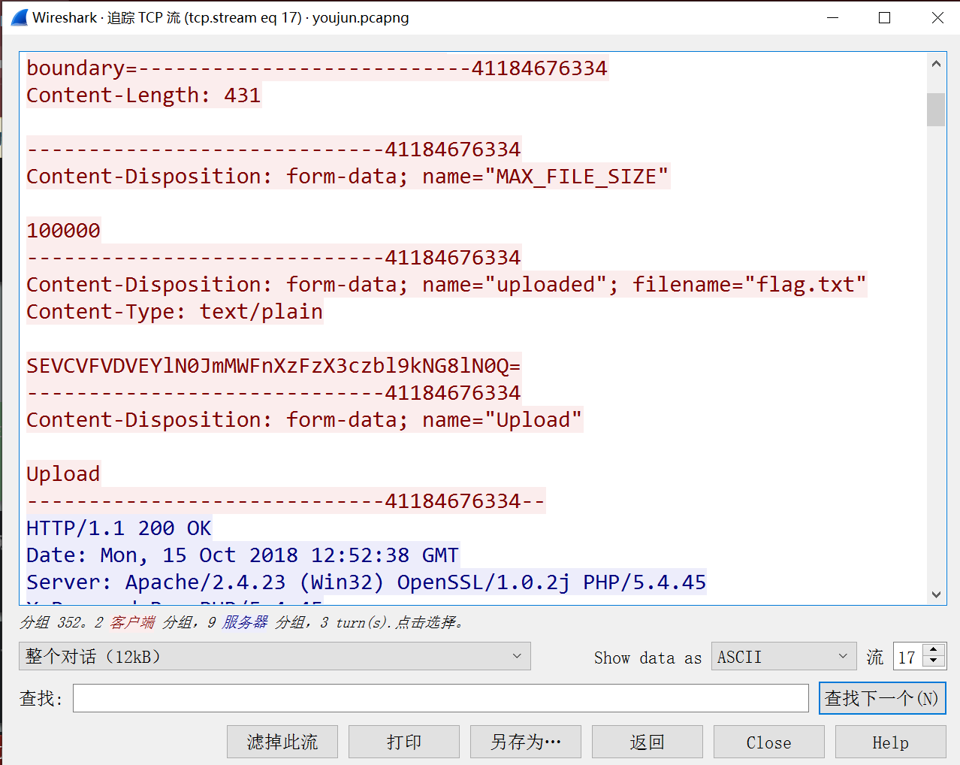Decrement the stream number with the down arrow
960x765 pixels.
[934, 662]
